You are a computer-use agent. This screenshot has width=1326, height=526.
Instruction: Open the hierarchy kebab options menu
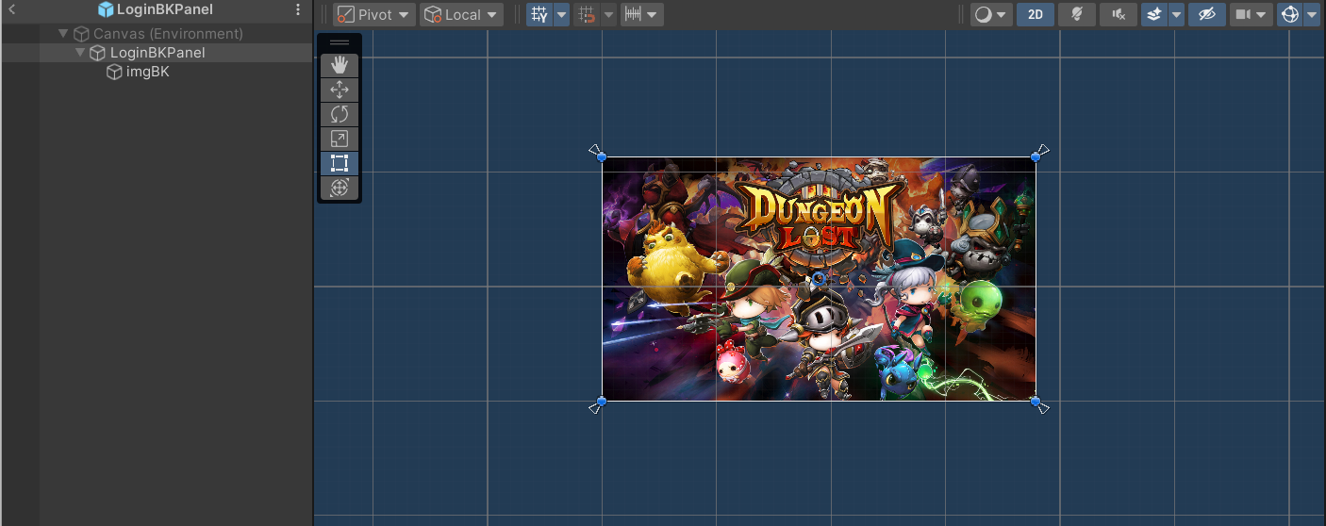point(298,9)
